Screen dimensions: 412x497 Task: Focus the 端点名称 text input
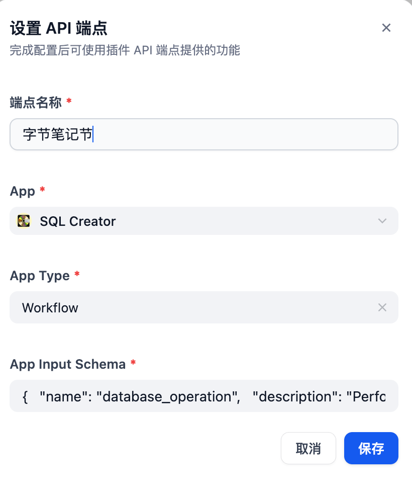click(204, 134)
